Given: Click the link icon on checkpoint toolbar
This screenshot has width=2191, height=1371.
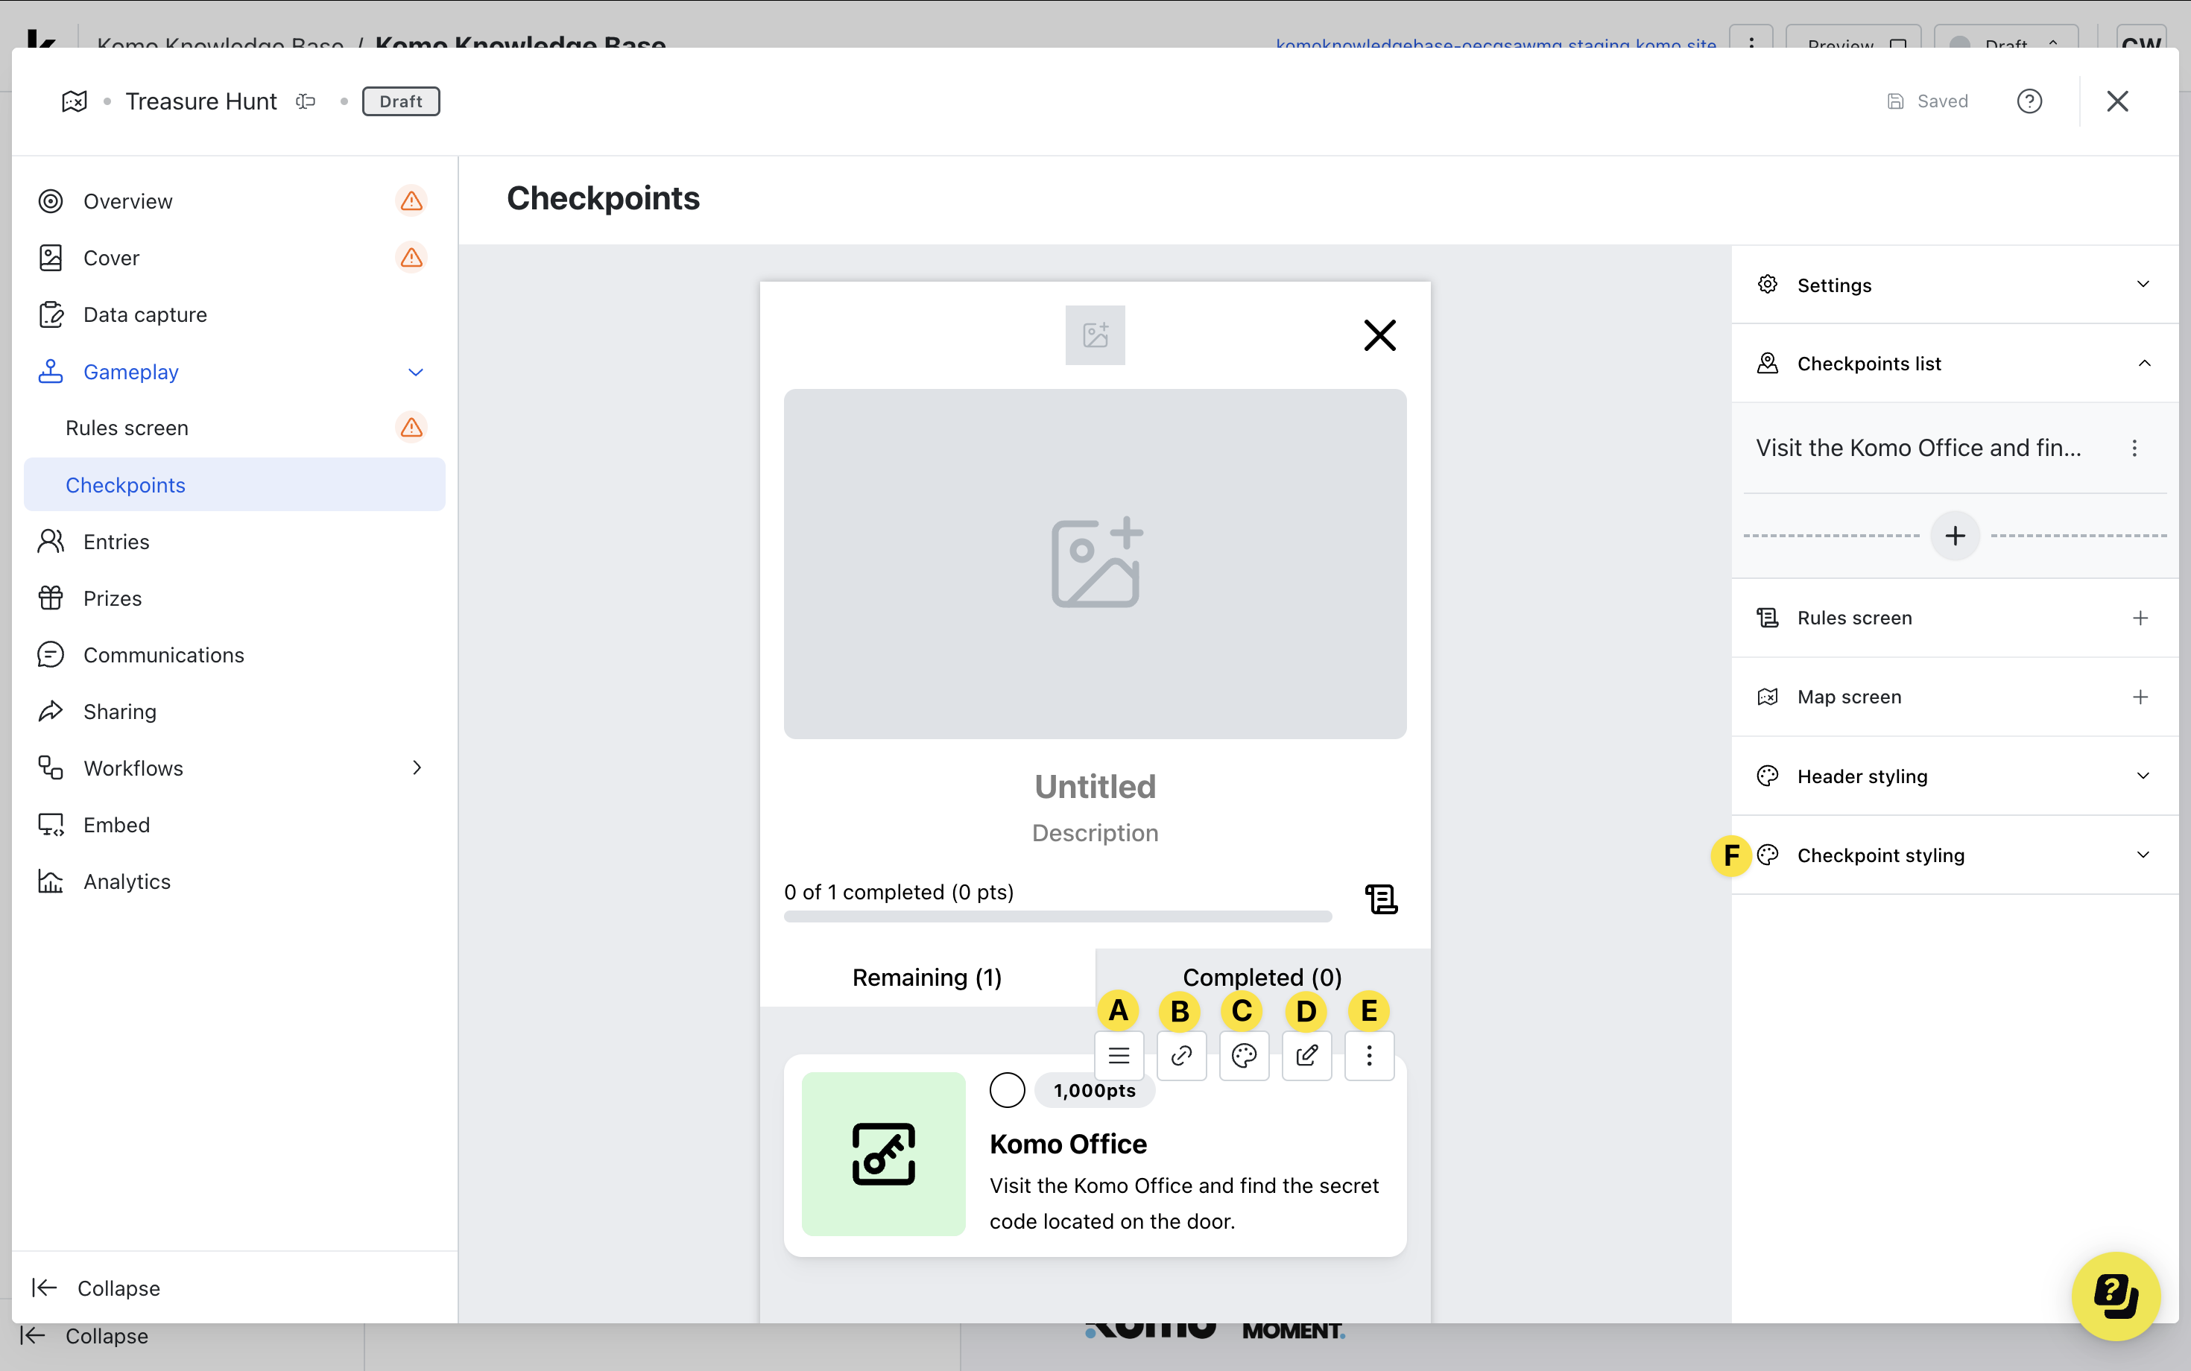Looking at the screenshot, I should click(1180, 1056).
